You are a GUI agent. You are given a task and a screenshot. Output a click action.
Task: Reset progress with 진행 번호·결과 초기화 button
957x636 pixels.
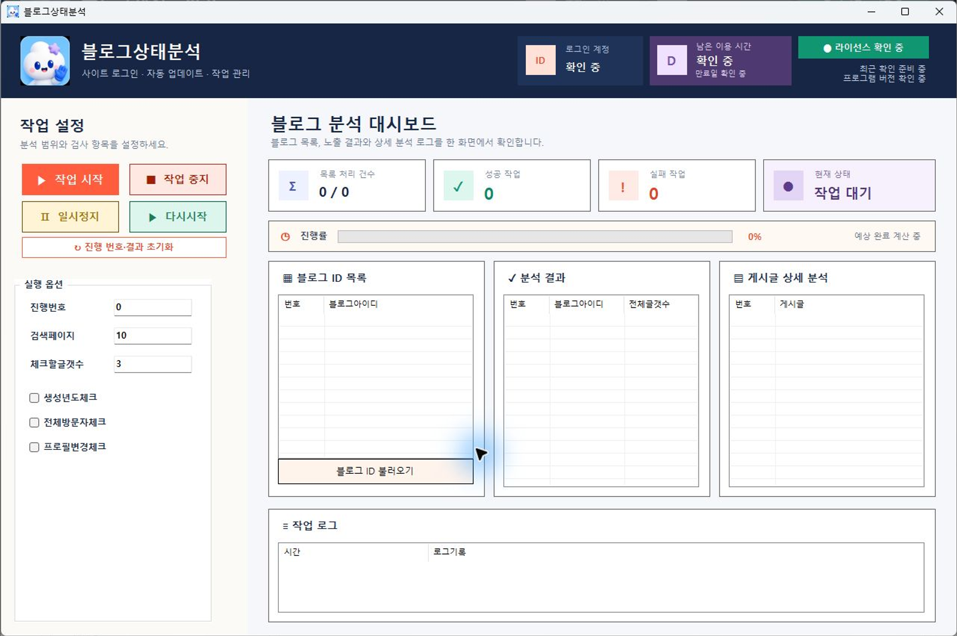124,247
